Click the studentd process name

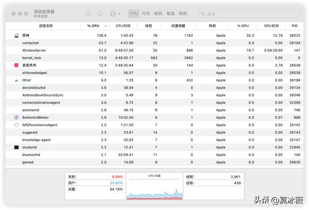(29, 147)
